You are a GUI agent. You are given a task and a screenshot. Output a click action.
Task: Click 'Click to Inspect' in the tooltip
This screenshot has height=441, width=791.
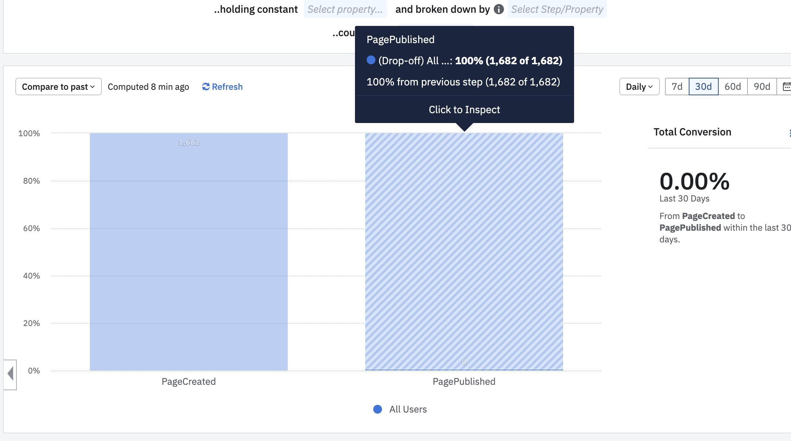(464, 110)
